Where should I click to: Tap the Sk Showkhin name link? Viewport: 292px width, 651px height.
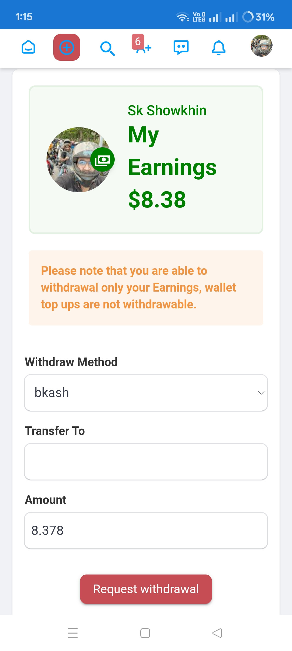click(x=167, y=110)
